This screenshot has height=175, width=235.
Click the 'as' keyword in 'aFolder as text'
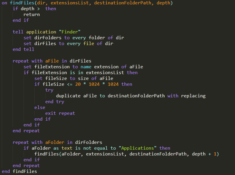click(x=56, y=148)
